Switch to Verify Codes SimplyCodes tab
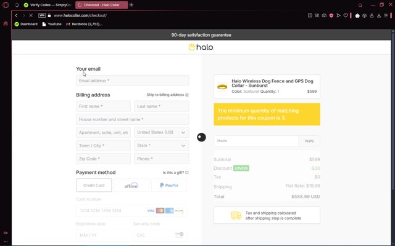 (x=48, y=5)
